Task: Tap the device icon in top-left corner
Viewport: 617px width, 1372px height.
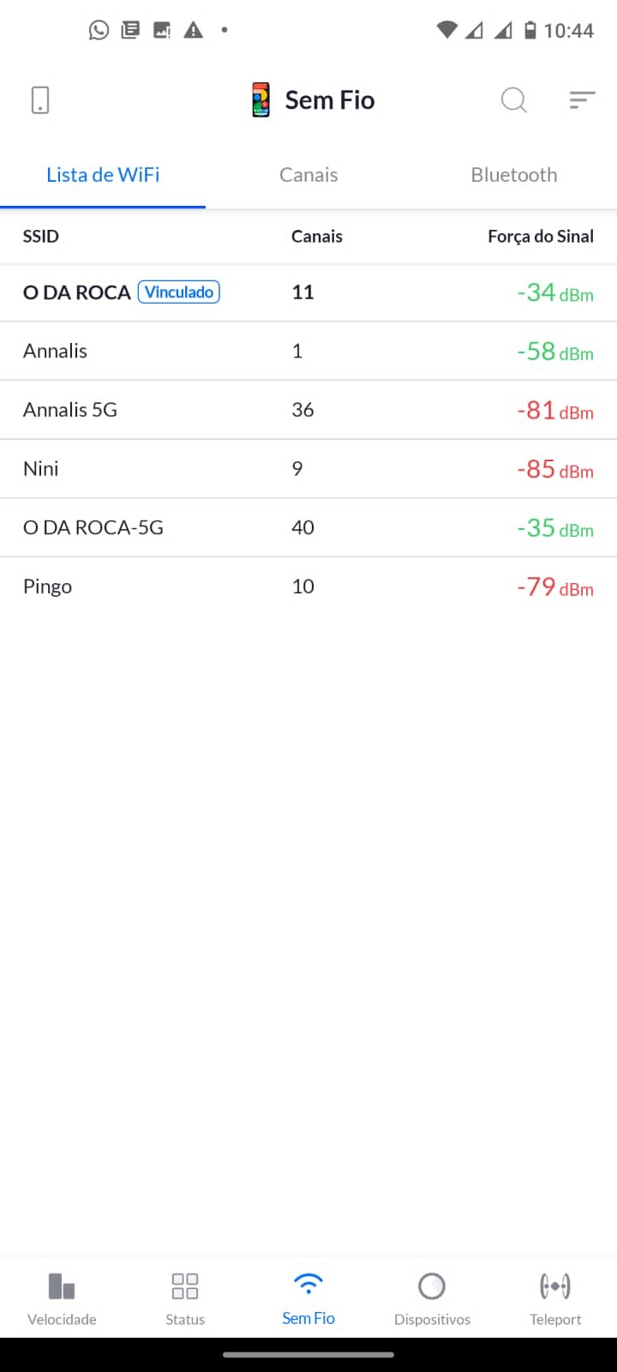Action: [x=40, y=100]
